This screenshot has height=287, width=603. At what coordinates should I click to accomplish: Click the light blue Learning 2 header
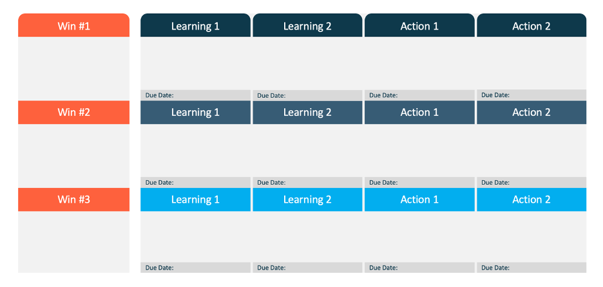(x=307, y=199)
